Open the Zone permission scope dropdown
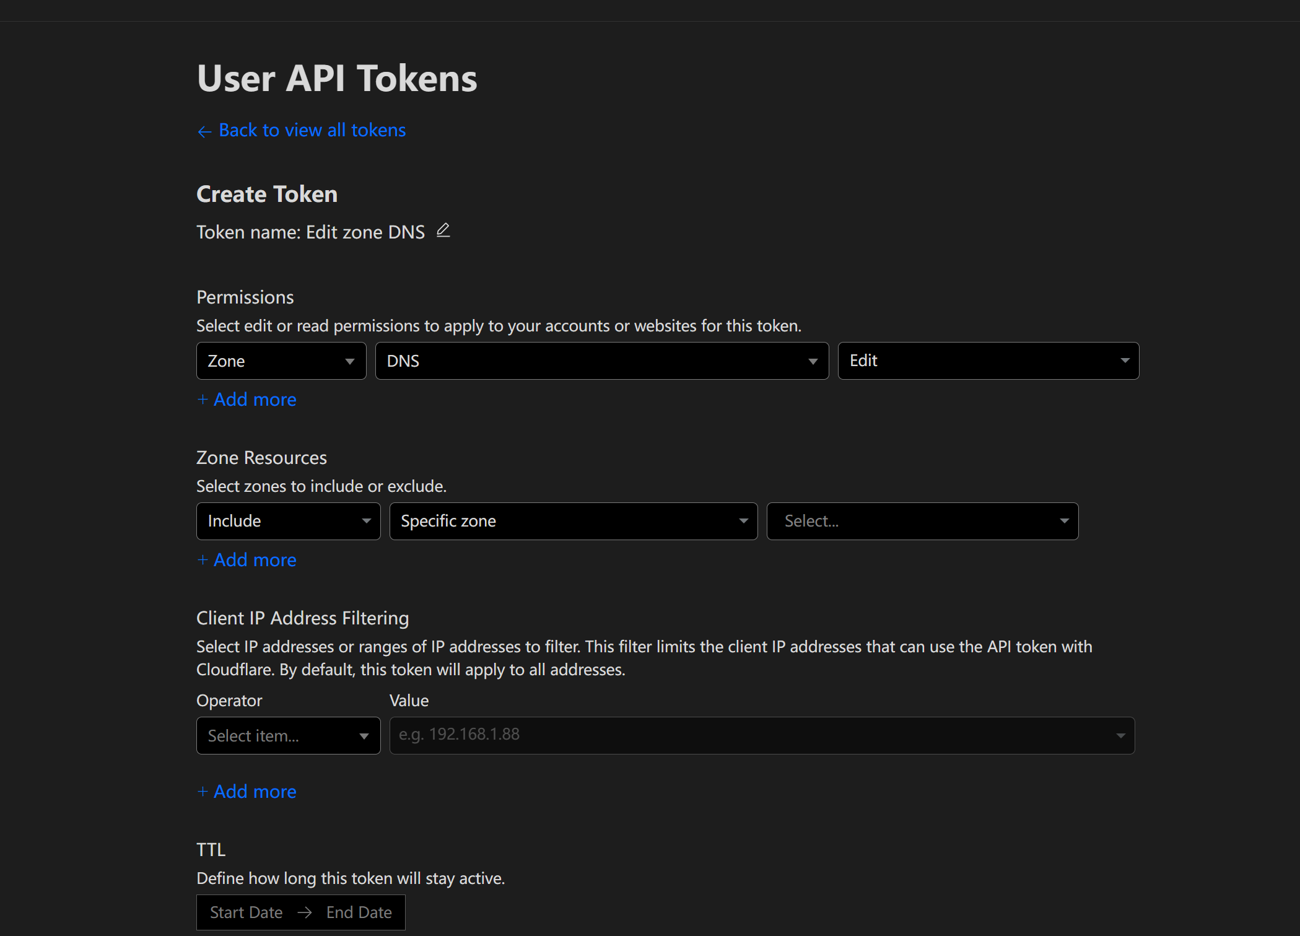 (x=281, y=361)
